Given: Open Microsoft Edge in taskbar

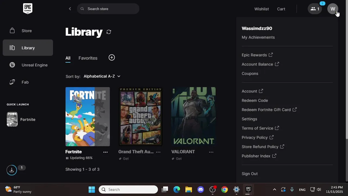Looking at the screenshot, I should 177,189.
